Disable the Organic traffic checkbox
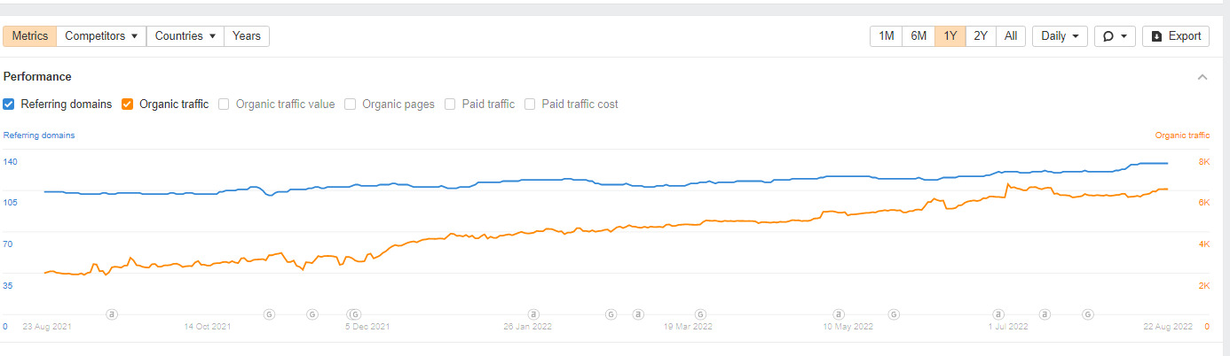The height and width of the screenshot is (356, 1230). point(128,104)
